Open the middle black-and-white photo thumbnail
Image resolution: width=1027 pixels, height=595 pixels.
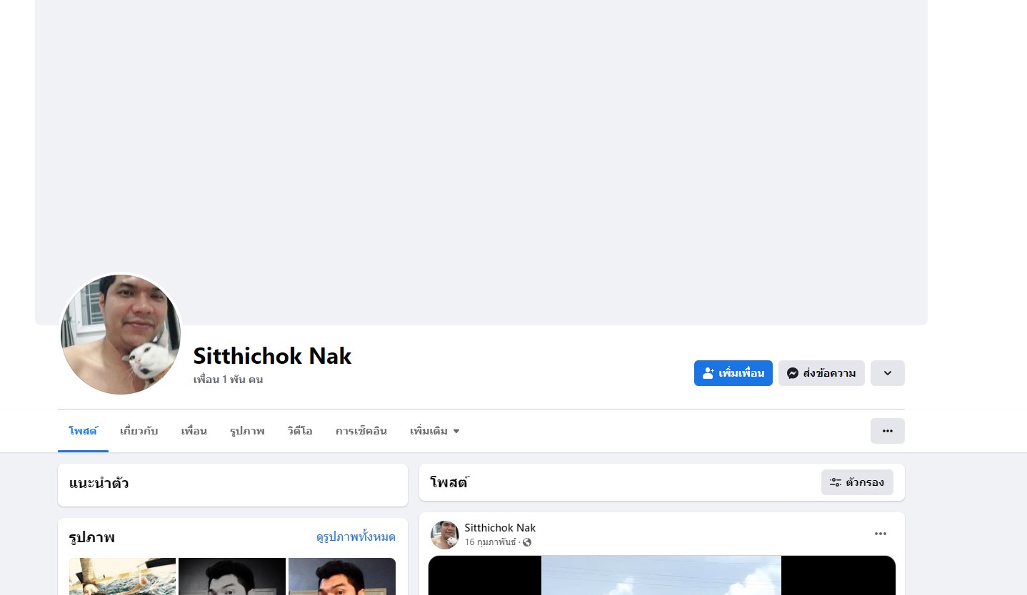point(232,576)
